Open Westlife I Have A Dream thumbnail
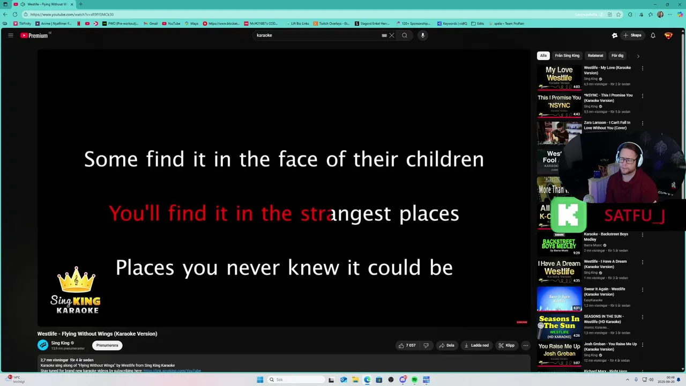 559,271
